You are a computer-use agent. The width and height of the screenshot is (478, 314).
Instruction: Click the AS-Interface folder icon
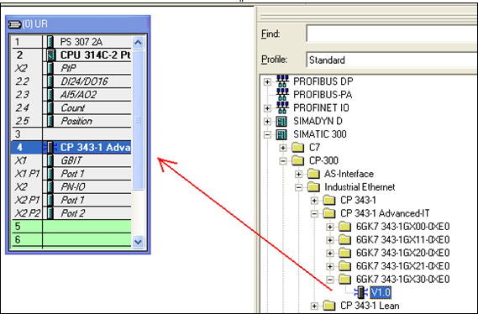313,174
